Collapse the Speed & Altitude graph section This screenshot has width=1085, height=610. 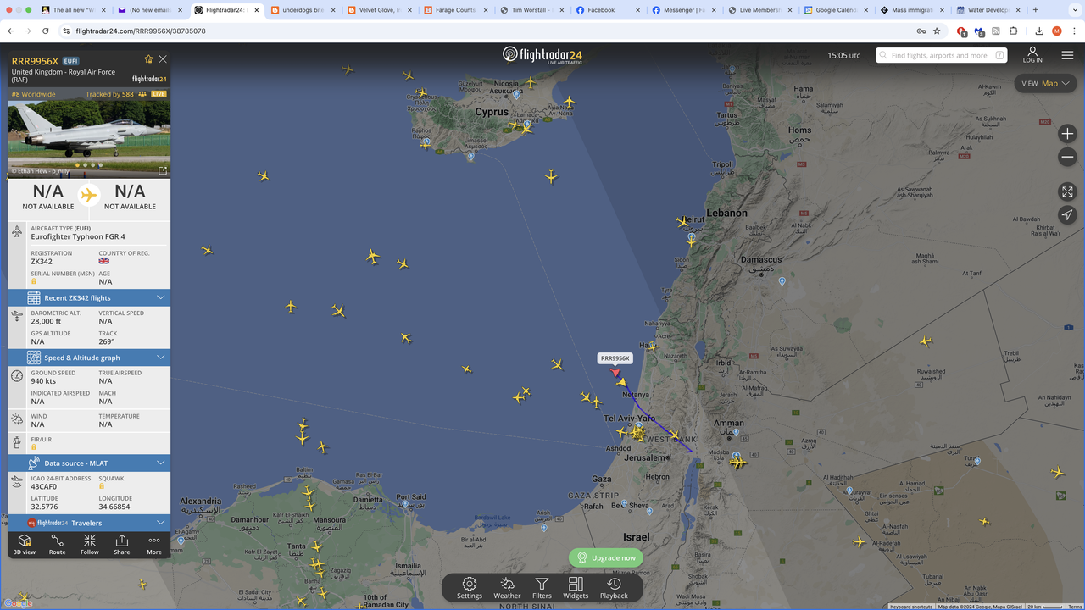[x=89, y=358]
